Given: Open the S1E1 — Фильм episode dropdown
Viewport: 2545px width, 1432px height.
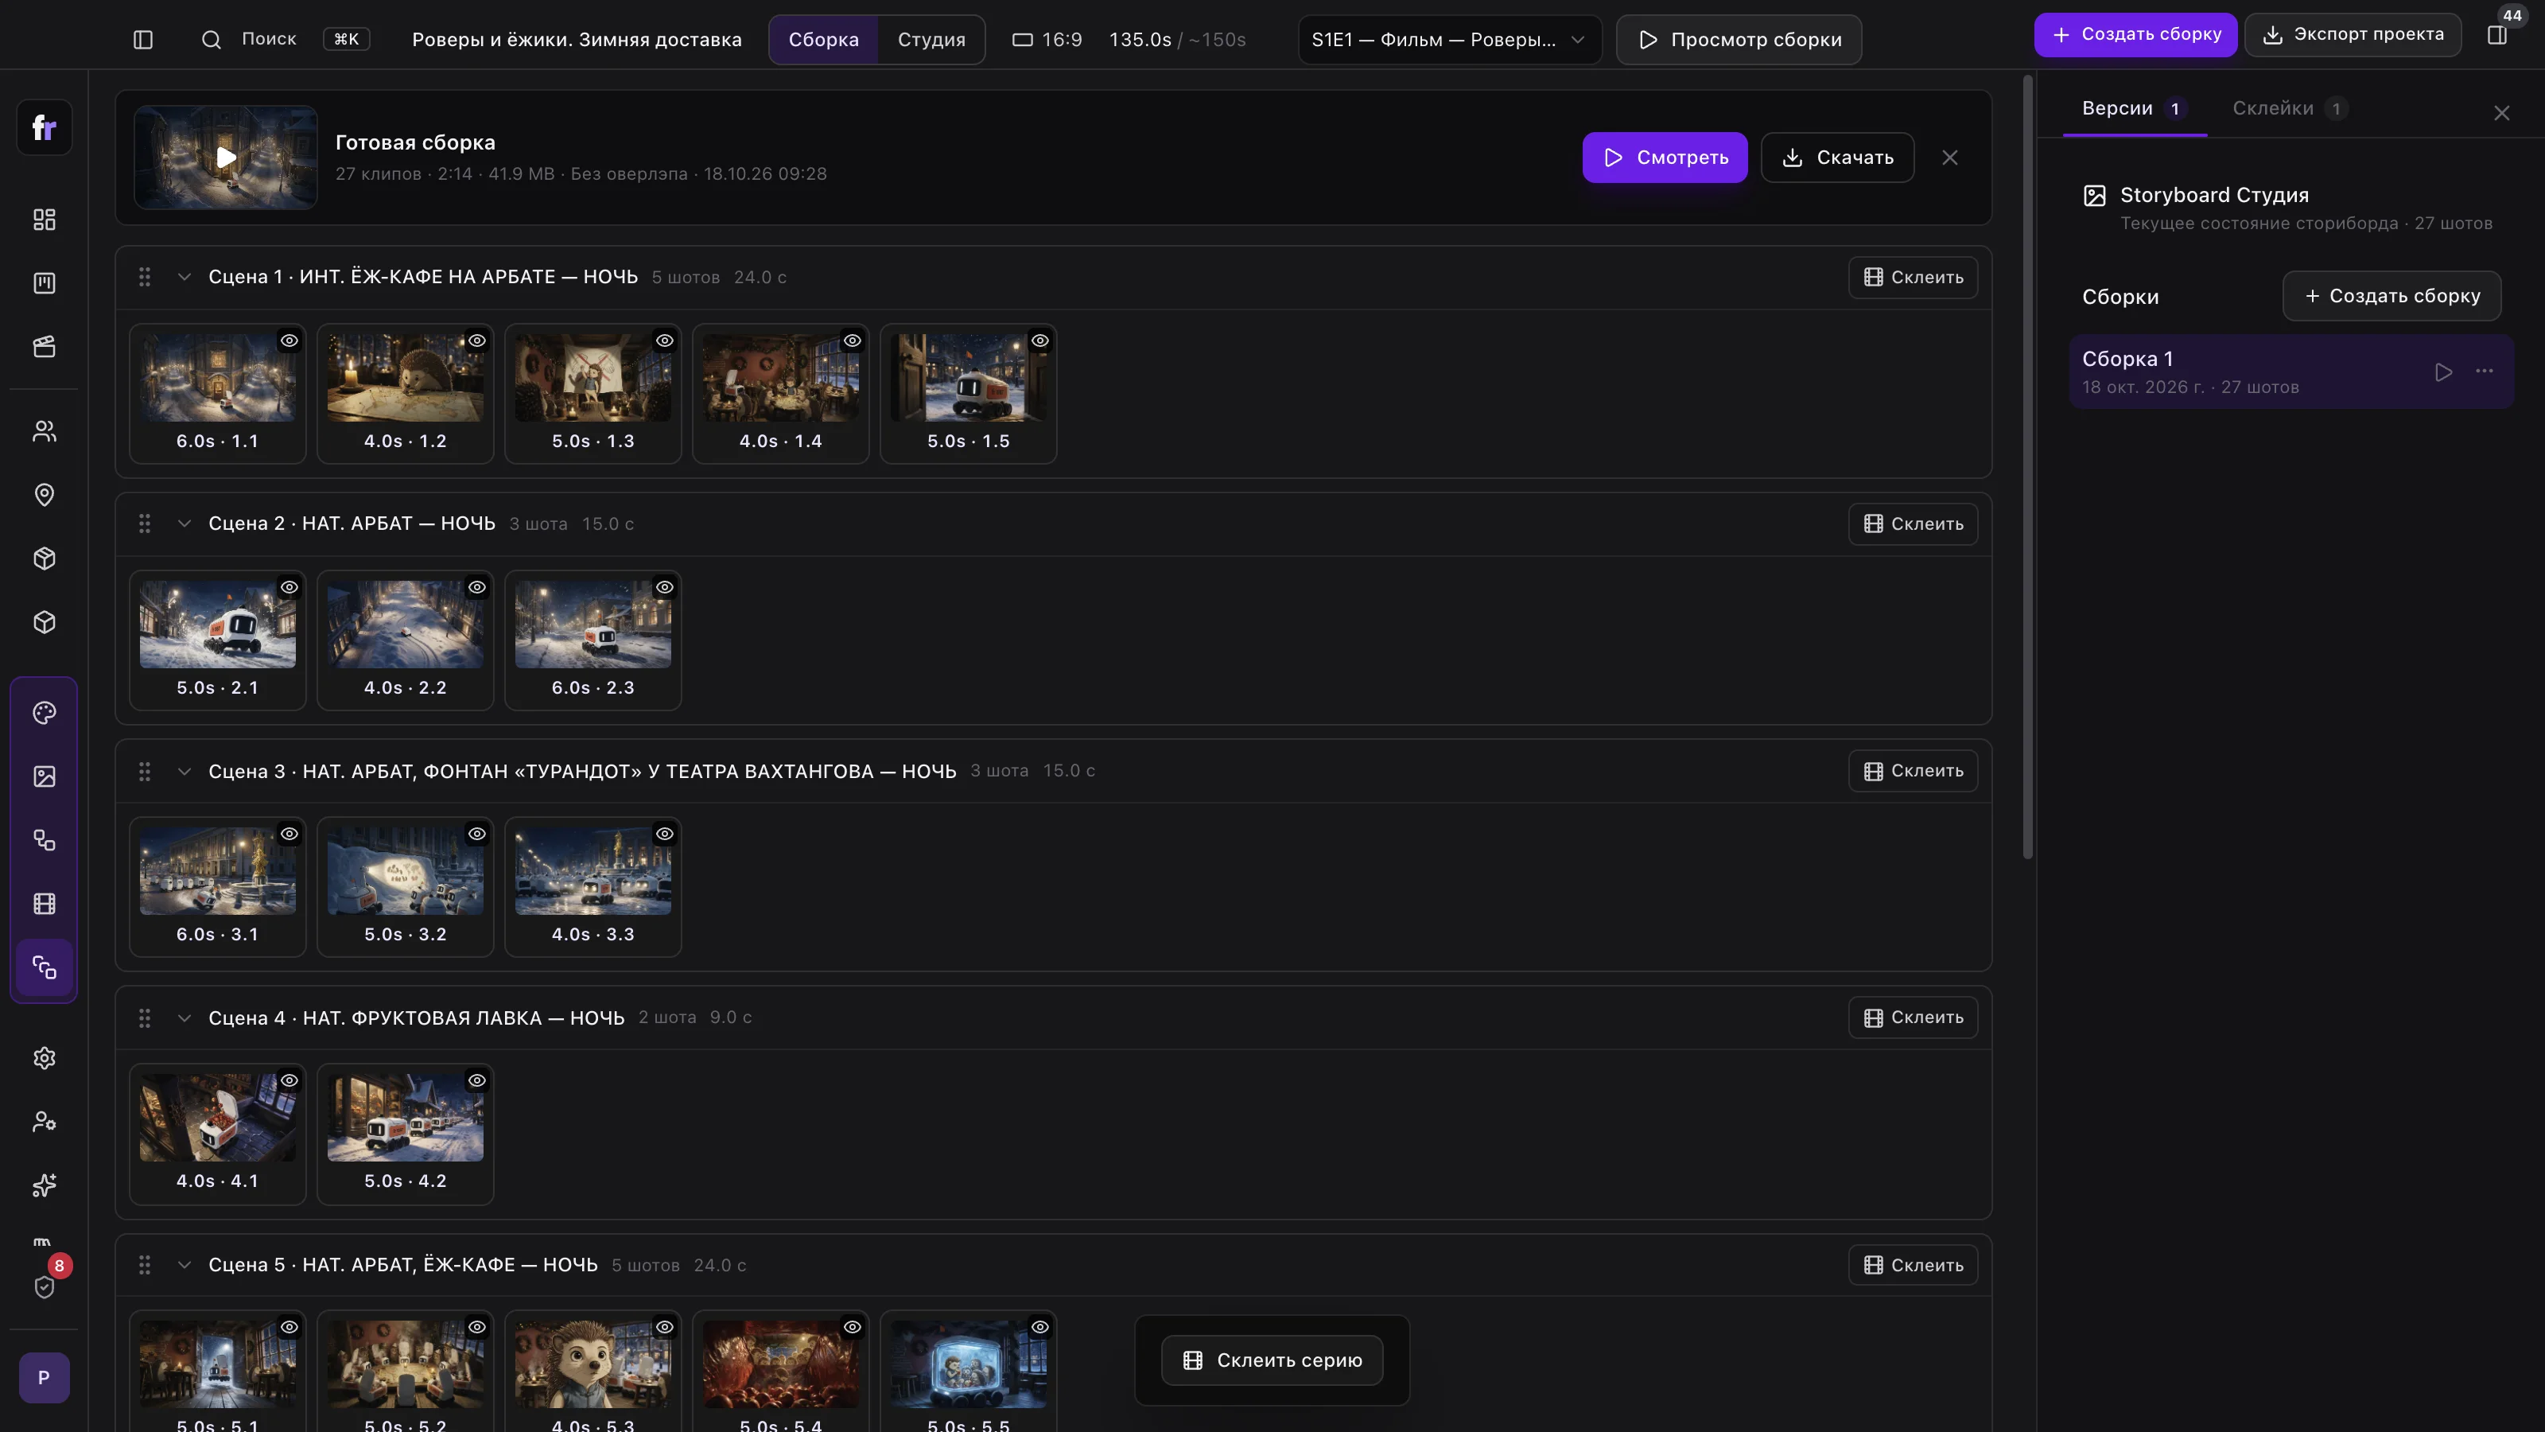Looking at the screenshot, I should 1449,40.
